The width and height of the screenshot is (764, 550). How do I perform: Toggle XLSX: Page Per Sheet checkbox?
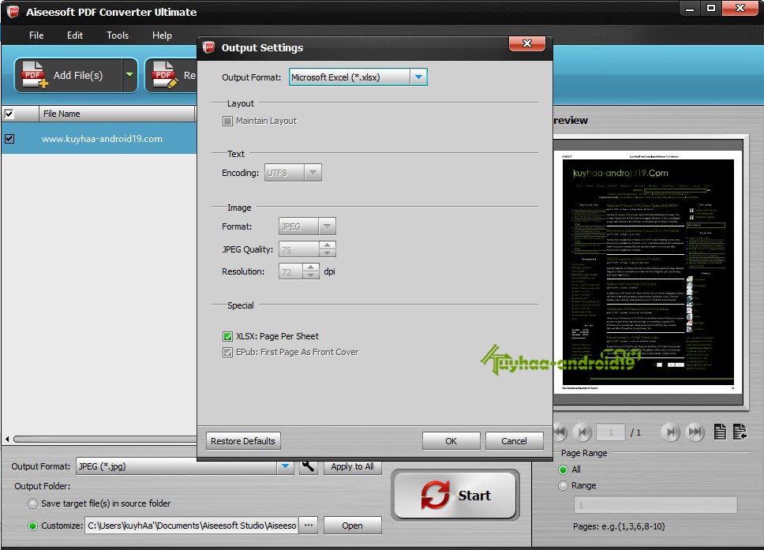tap(227, 336)
